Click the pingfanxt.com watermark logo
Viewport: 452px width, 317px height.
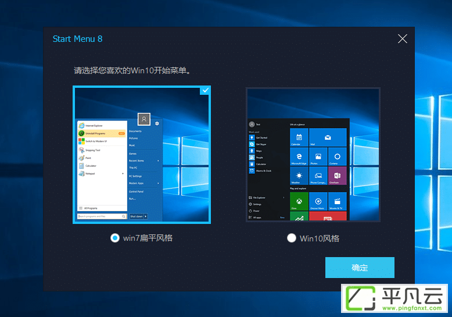pos(394,298)
